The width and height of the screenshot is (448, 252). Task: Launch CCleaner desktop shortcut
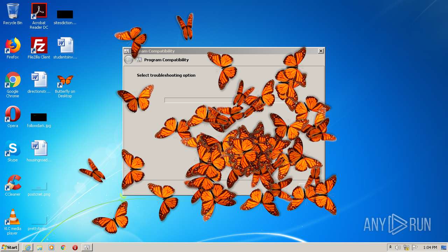tap(13, 185)
